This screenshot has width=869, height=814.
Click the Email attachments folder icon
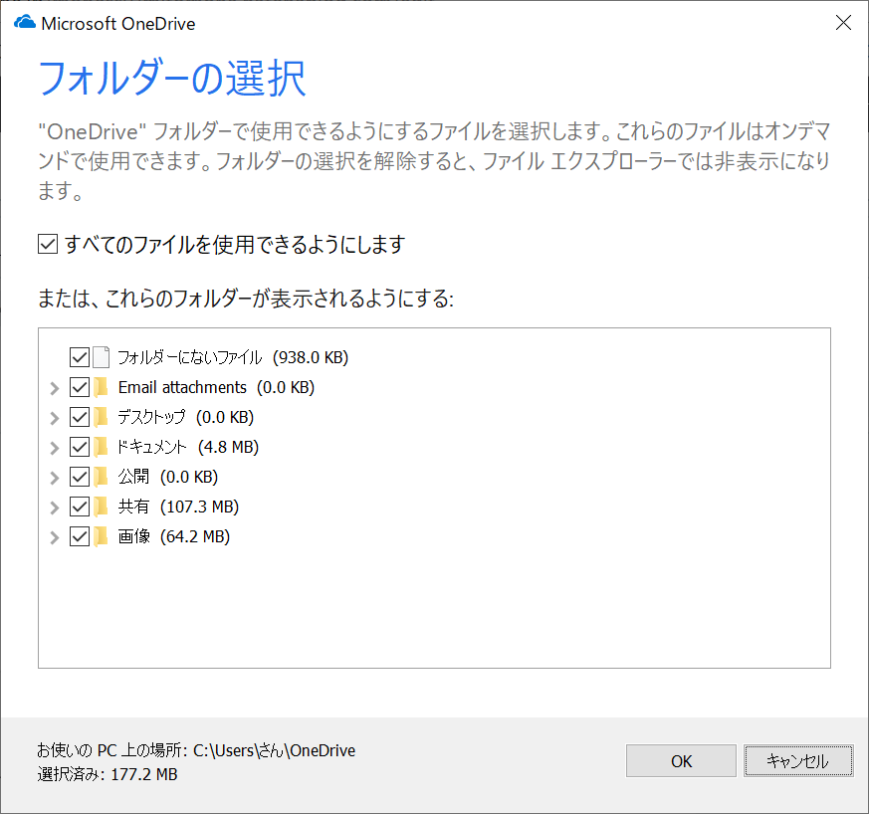pyautogui.click(x=101, y=387)
